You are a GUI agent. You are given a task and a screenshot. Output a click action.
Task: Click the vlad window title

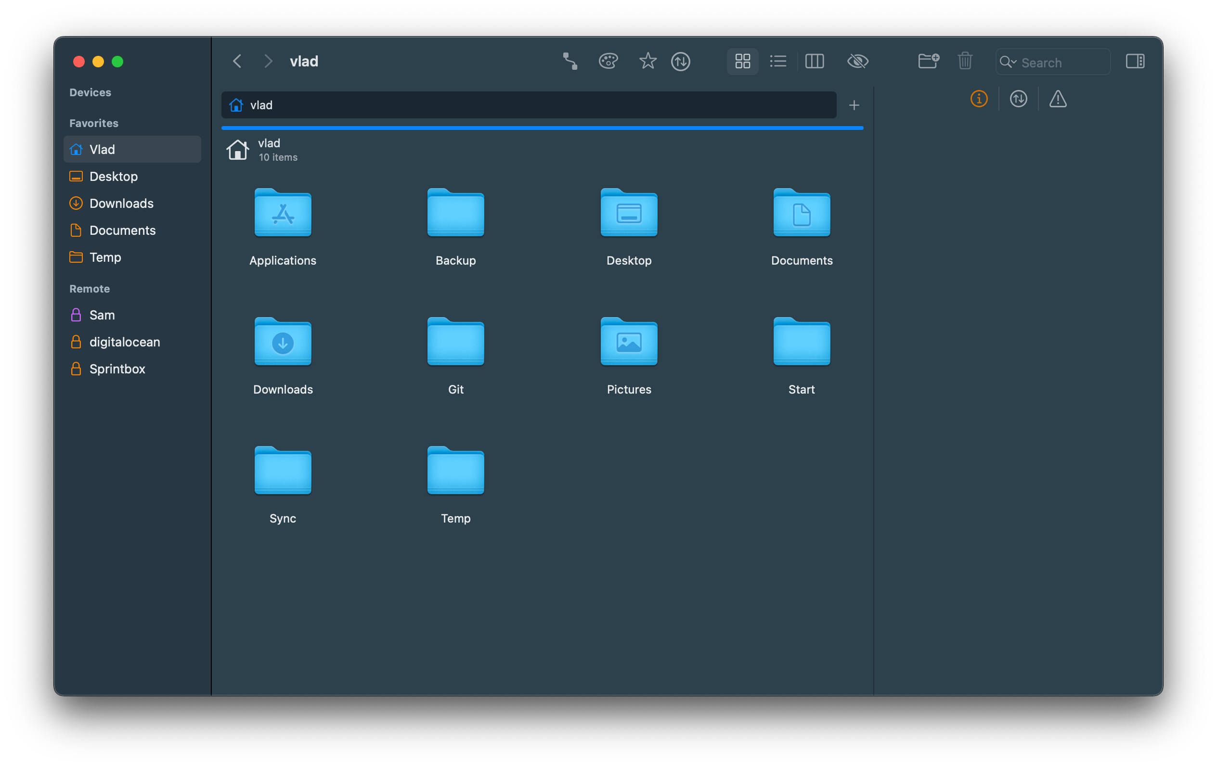tap(304, 62)
